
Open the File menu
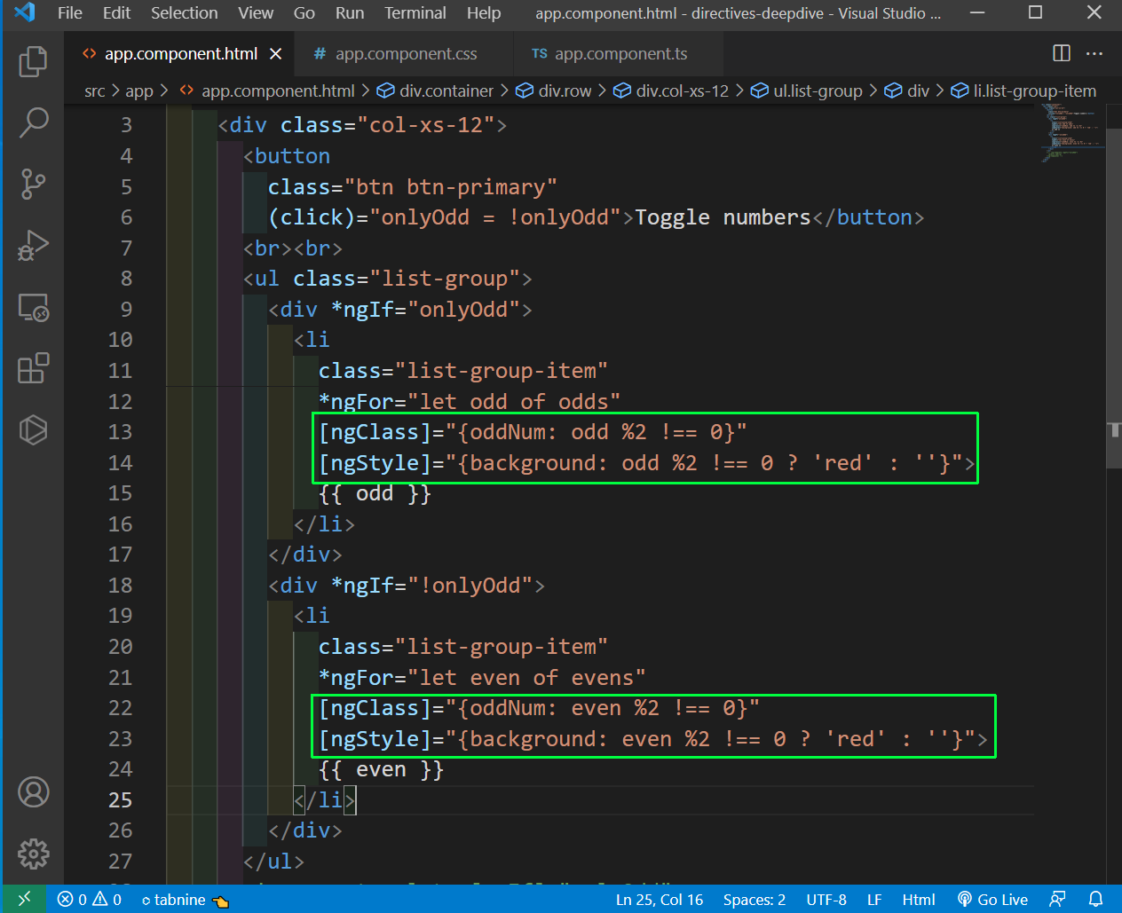pos(70,12)
